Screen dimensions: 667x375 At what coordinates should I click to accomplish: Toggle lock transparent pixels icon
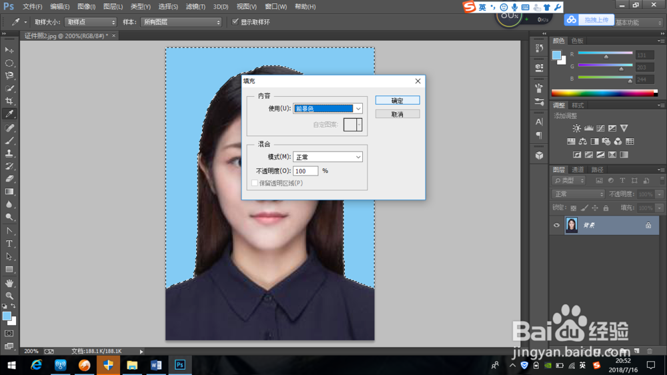[x=574, y=208]
